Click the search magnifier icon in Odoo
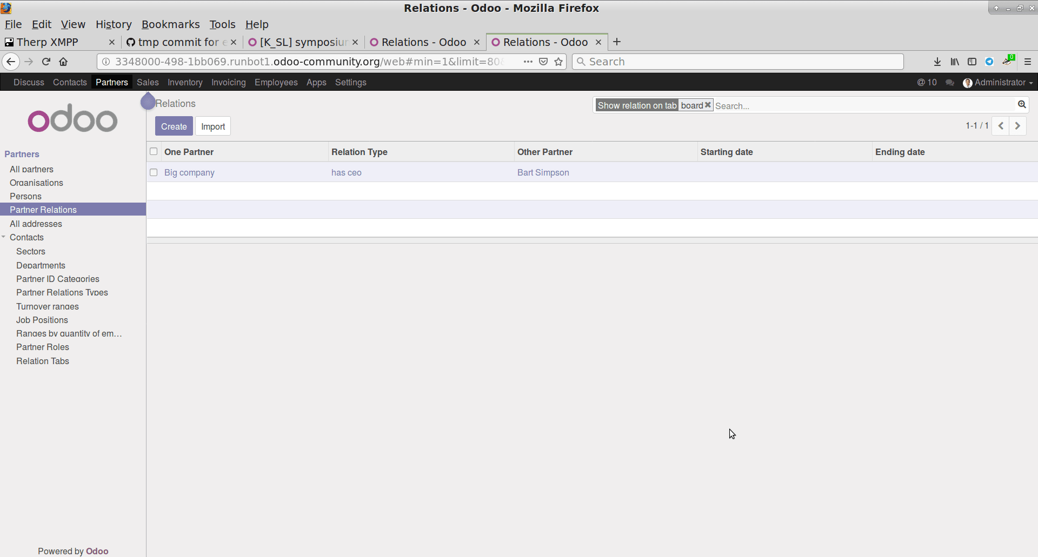The image size is (1038, 557). [x=1022, y=104]
